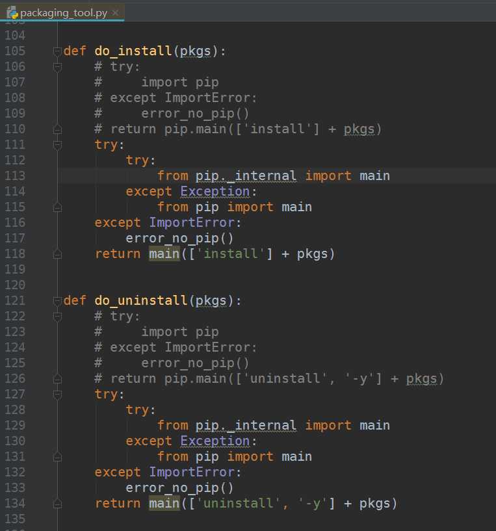Viewport: 496px width, 531px height.
Task: Click pip._internal on line 129
Action: pos(246,425)
